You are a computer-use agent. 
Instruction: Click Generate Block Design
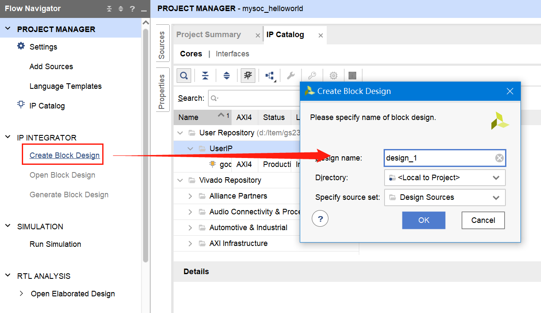tap(69, 194)
